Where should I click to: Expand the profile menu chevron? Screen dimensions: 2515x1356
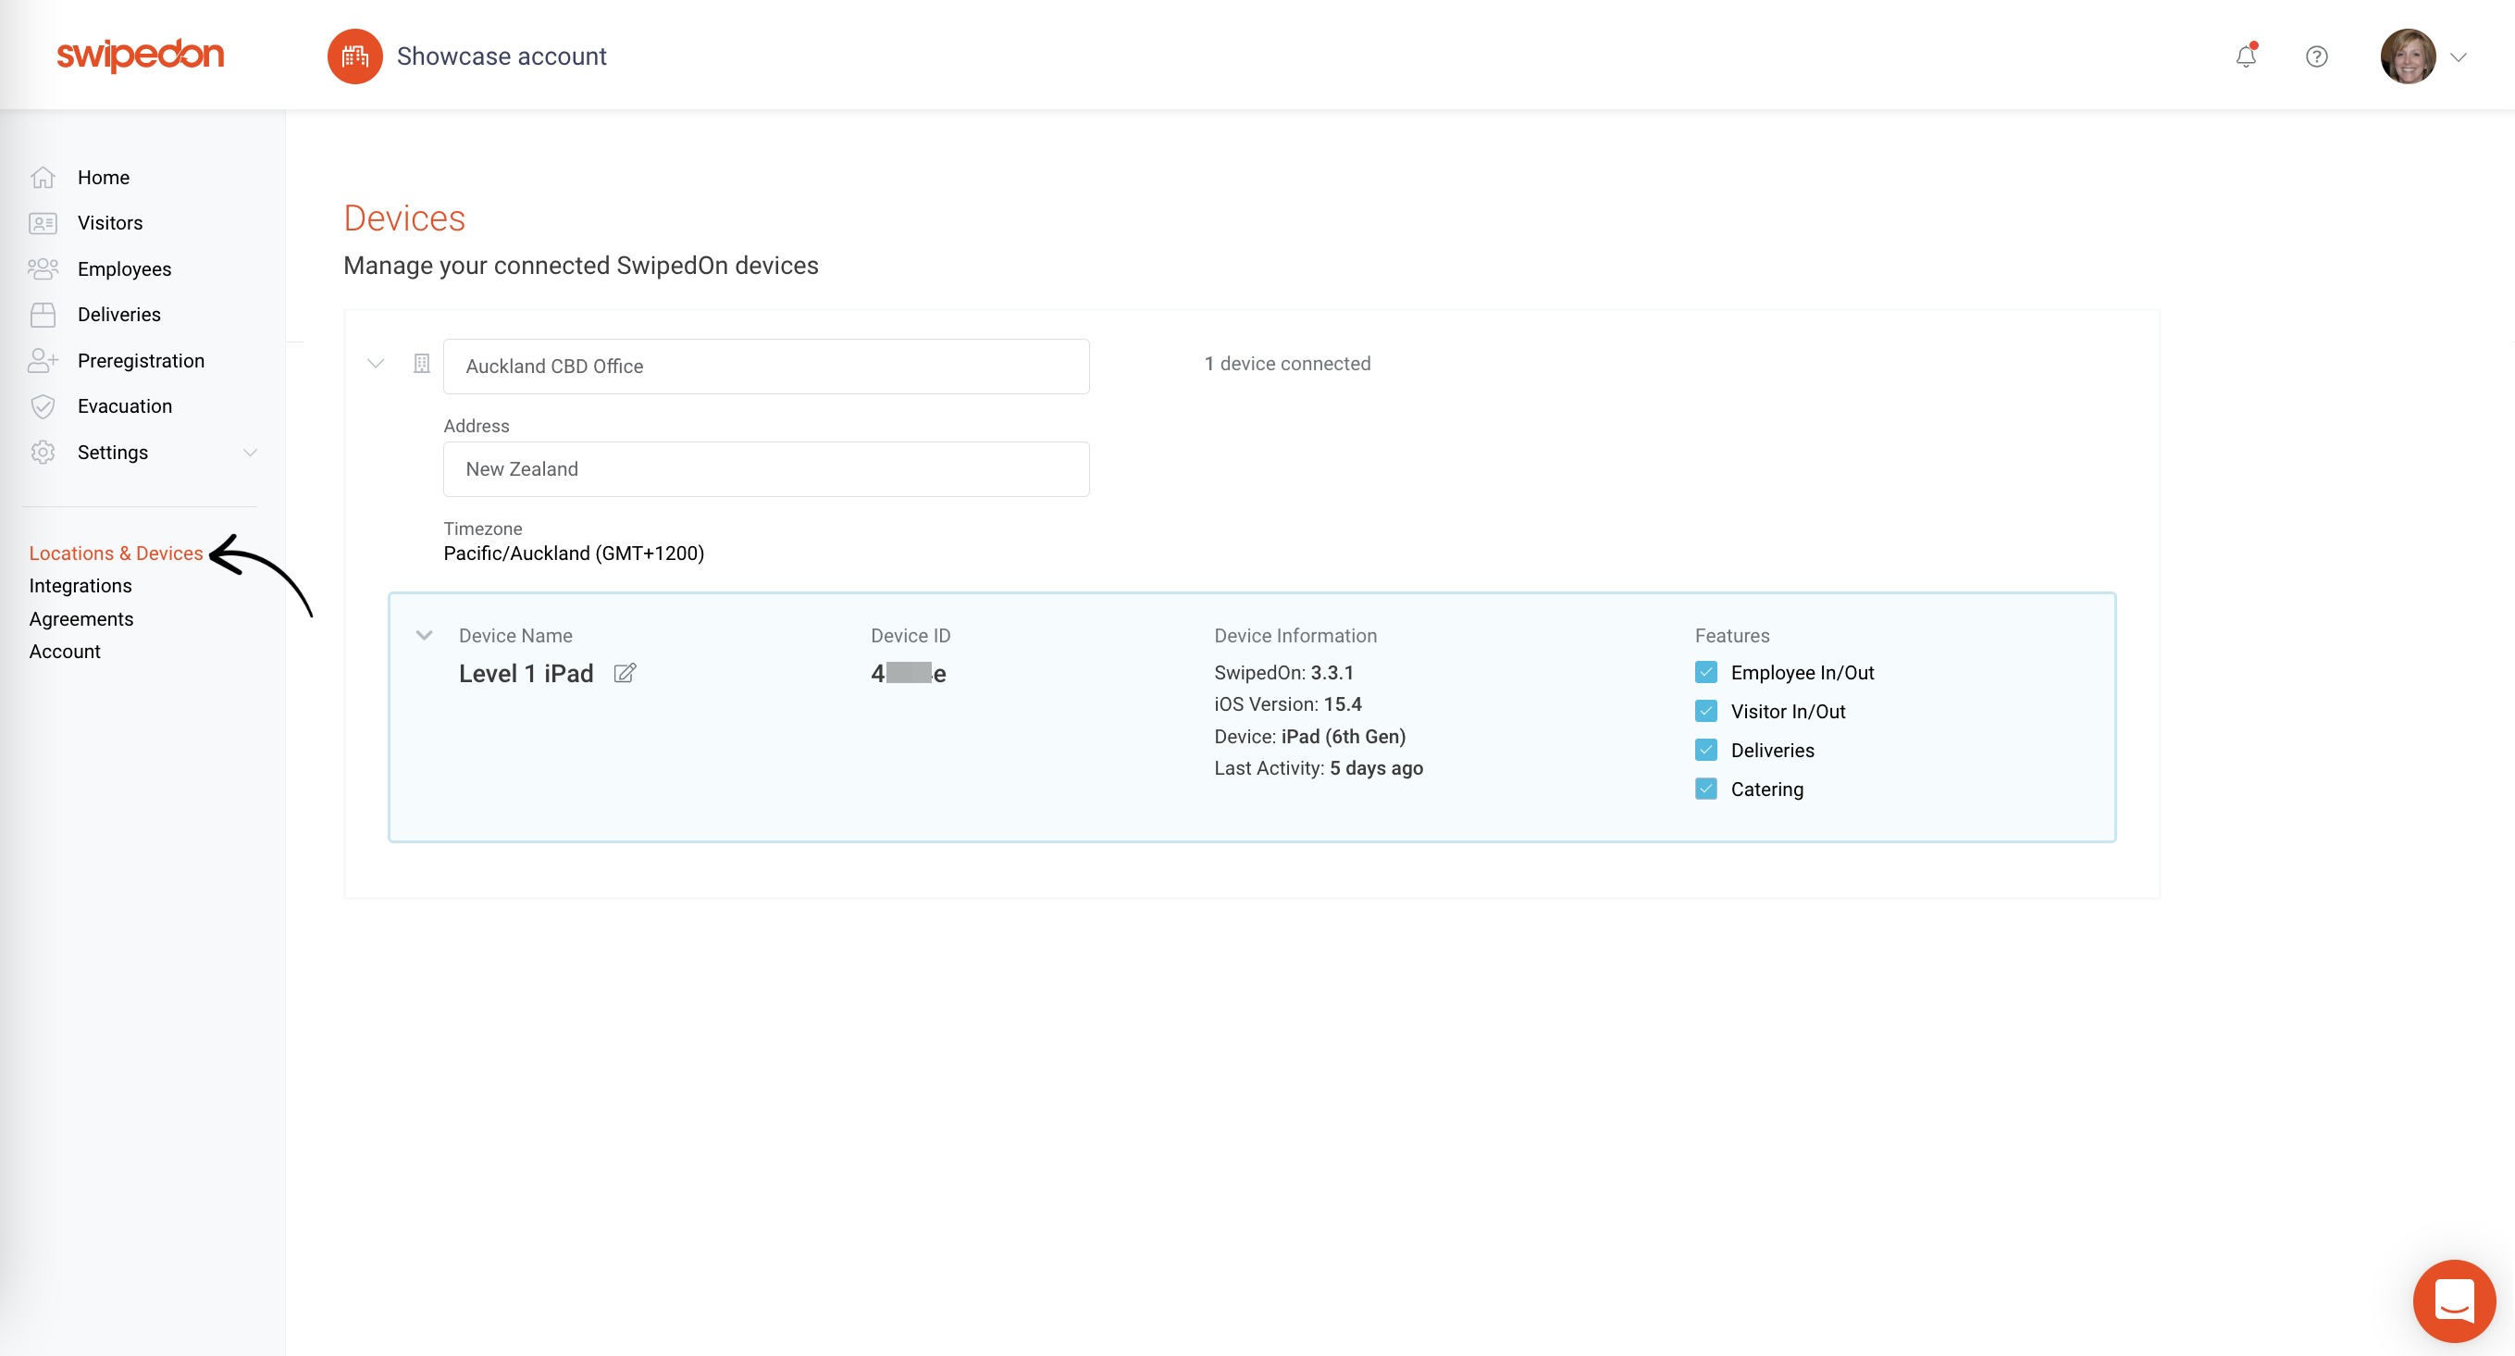(2459, 57)
